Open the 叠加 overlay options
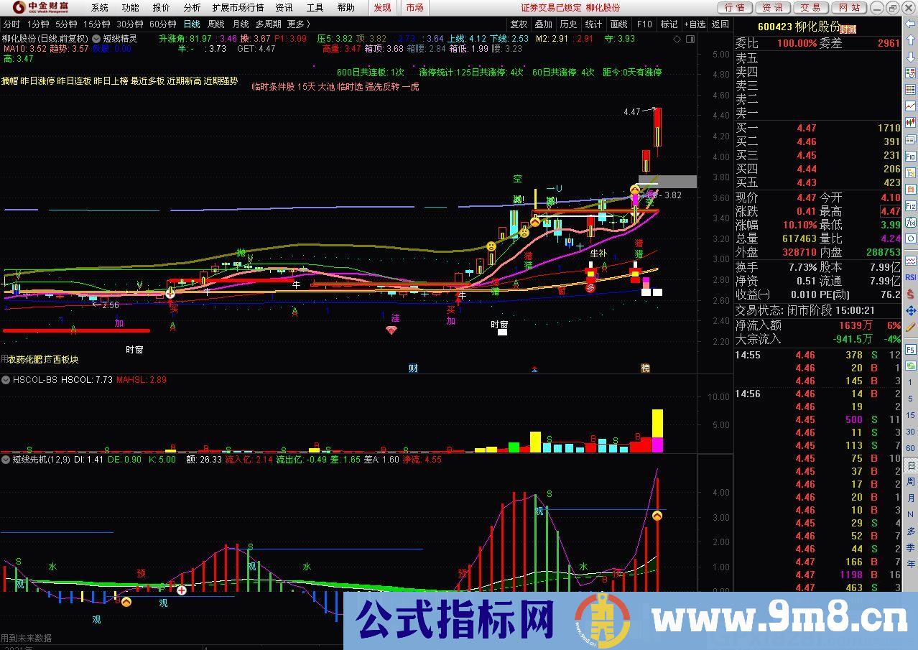Screen dimensions: 918x650 [x=544, y=24]
